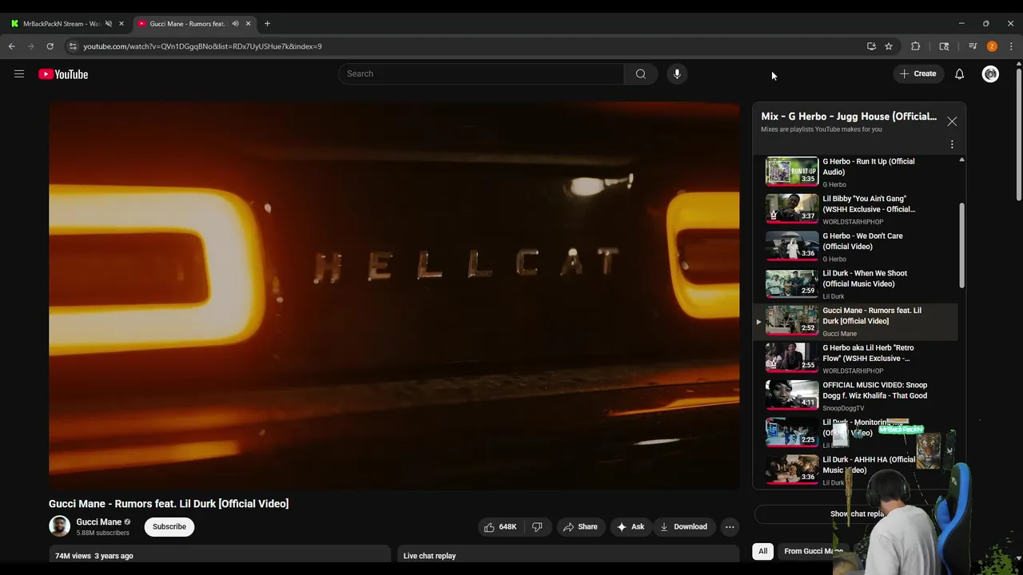Open YouTube notifications bell
The height and width of the screenshot is (575, 1023).
point(959,74)
